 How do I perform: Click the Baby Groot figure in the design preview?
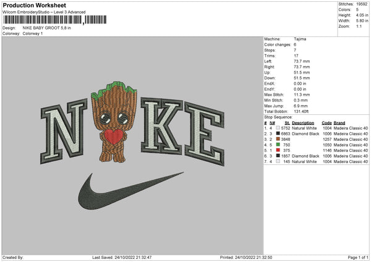(x=114, y=122)
